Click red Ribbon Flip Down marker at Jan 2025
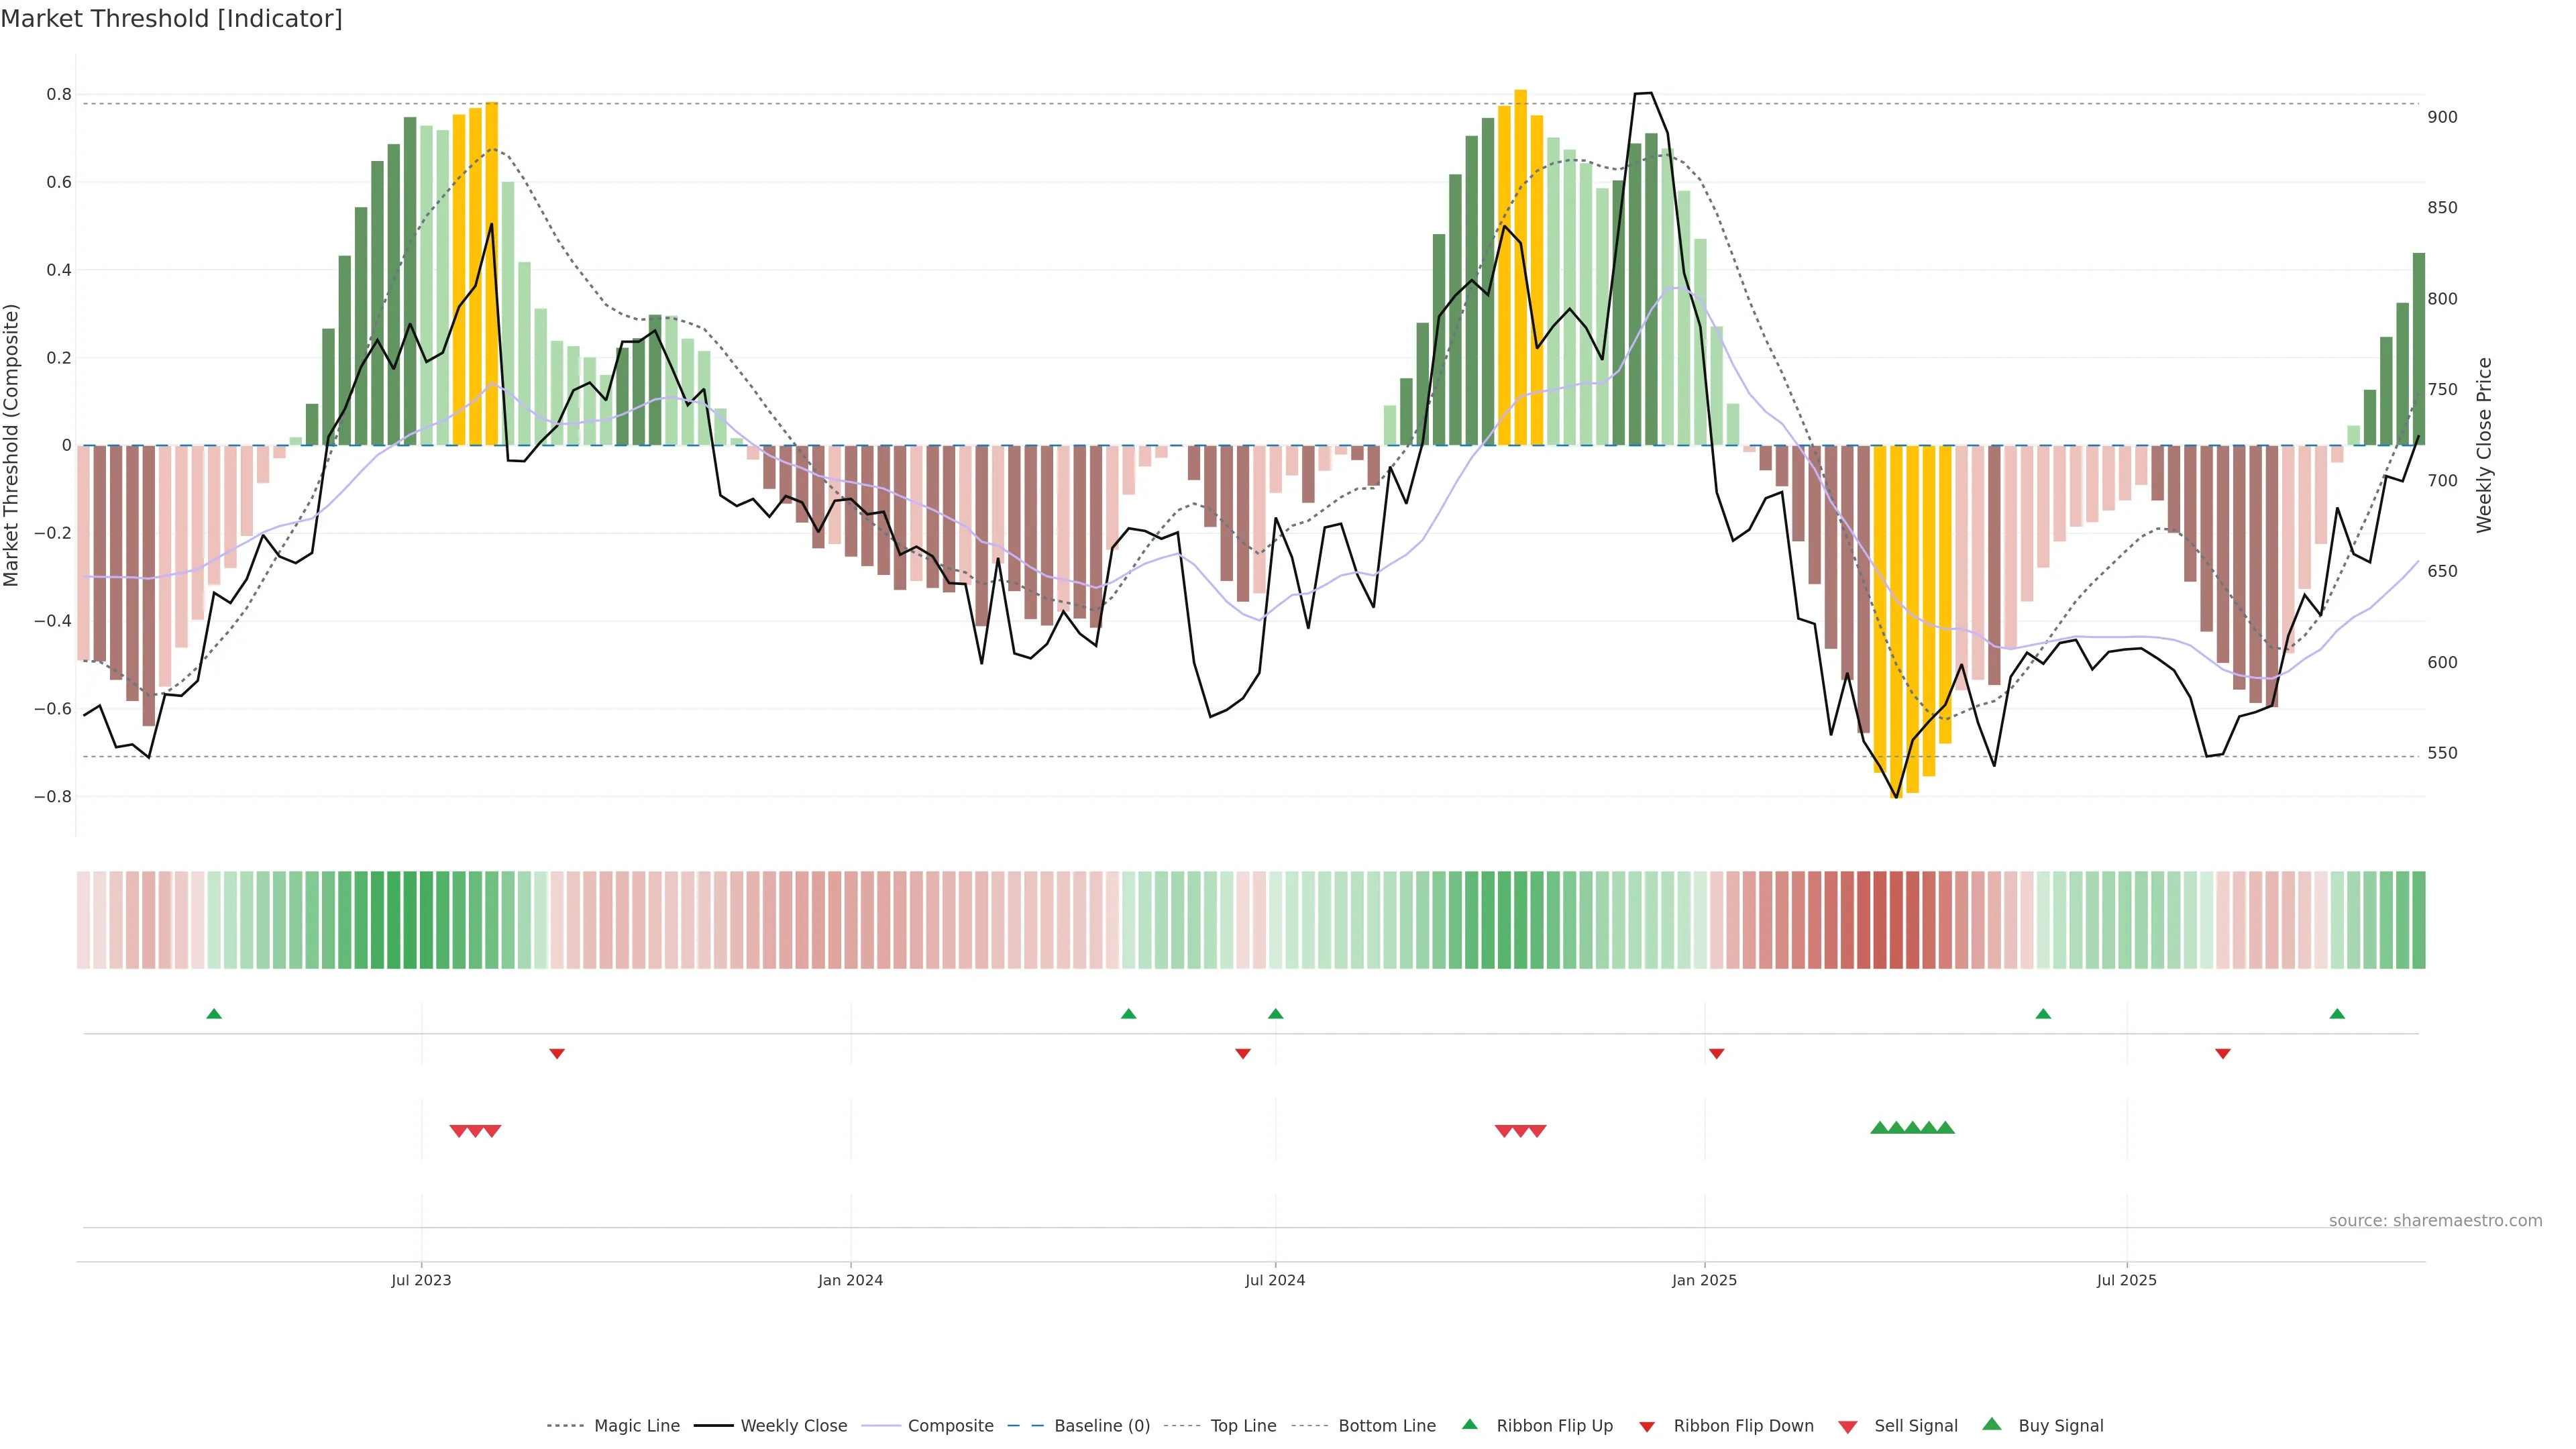The width and height of the screenshot is (2576, 1449). click(1717, 1053)
